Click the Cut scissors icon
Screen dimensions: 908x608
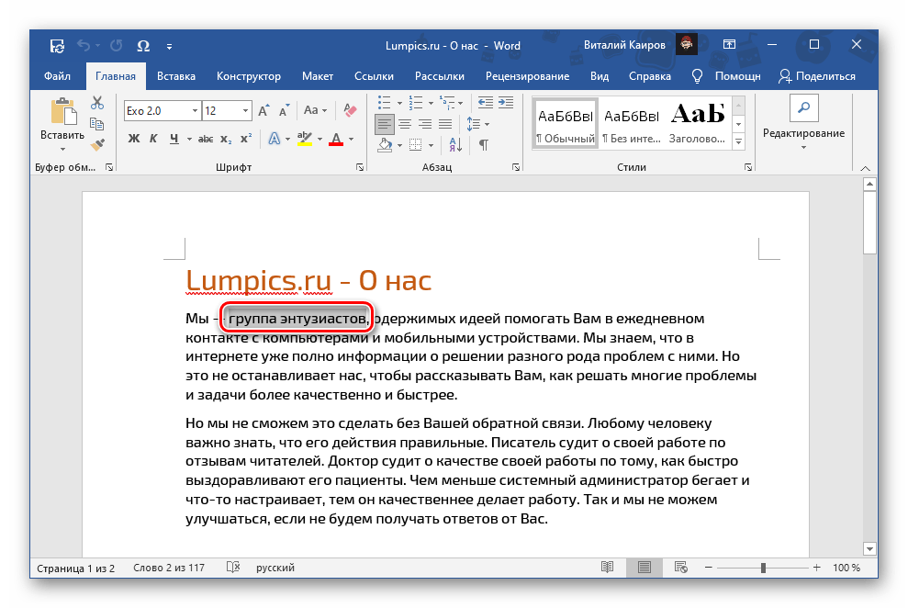tap(97, 103)
